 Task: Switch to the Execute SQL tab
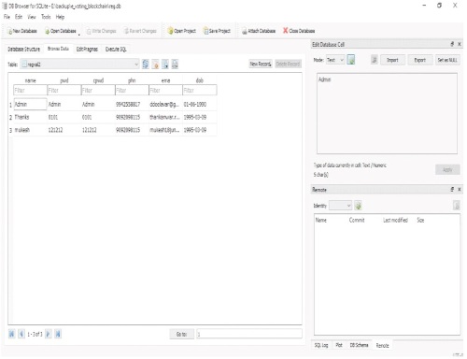(x=116, y=50)
